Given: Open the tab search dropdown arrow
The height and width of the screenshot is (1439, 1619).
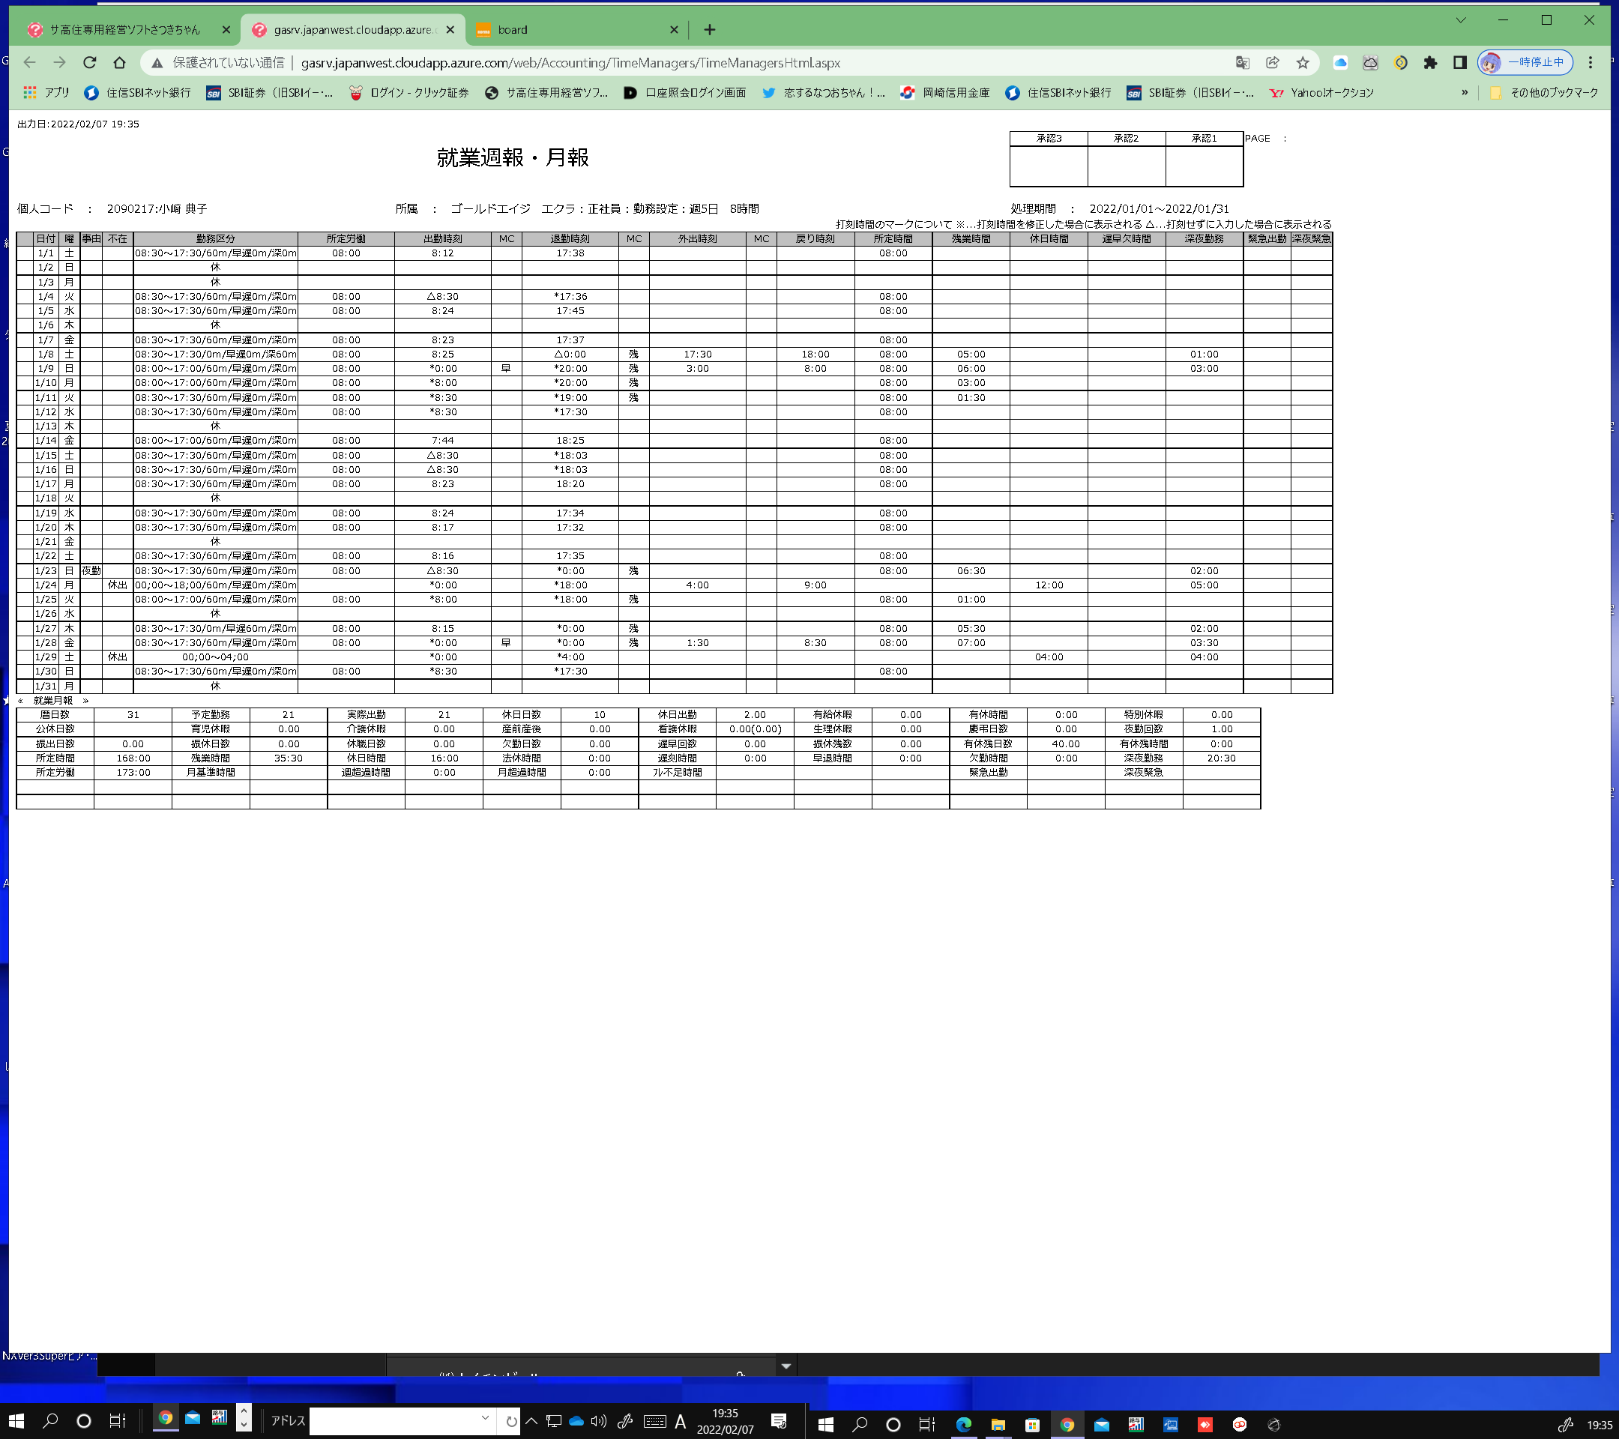Looking at the screenshot, I should pyautogui.click(x=1461, y=20).
